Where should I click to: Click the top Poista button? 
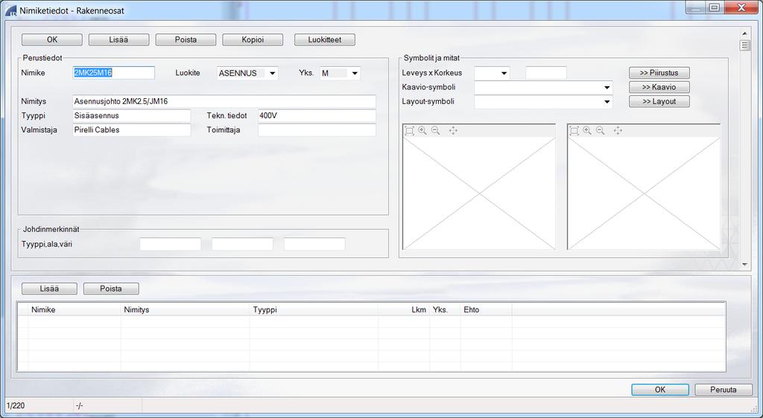(186, 40)
